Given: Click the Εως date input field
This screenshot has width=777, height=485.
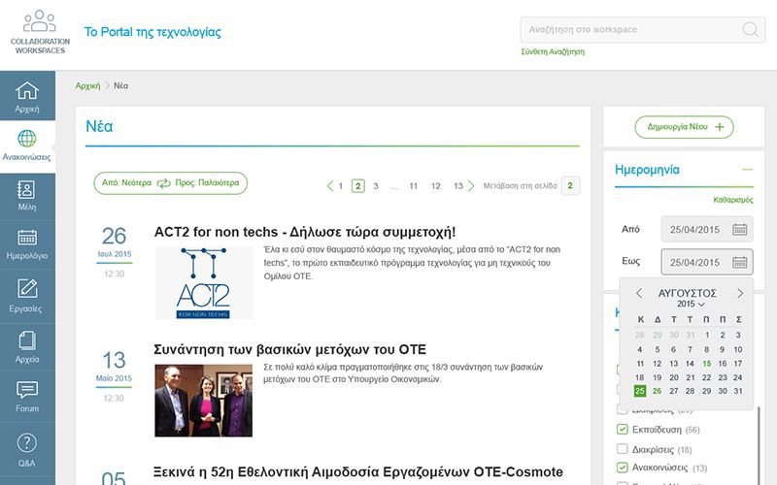Looking at the screenshot, I should (707, 262).
